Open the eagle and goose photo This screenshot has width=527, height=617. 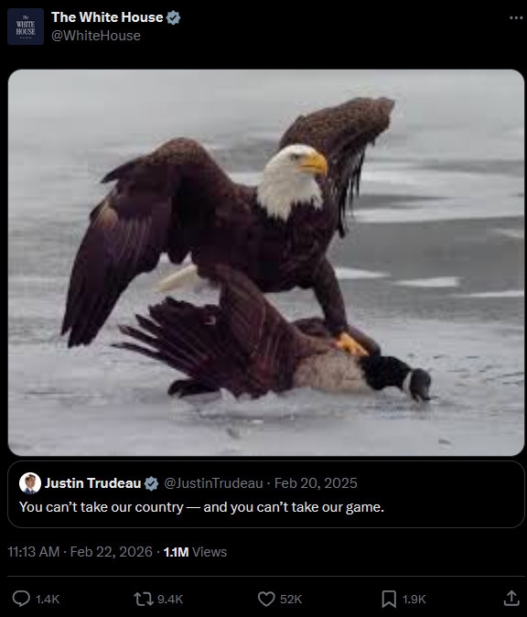tap(266, 263)
